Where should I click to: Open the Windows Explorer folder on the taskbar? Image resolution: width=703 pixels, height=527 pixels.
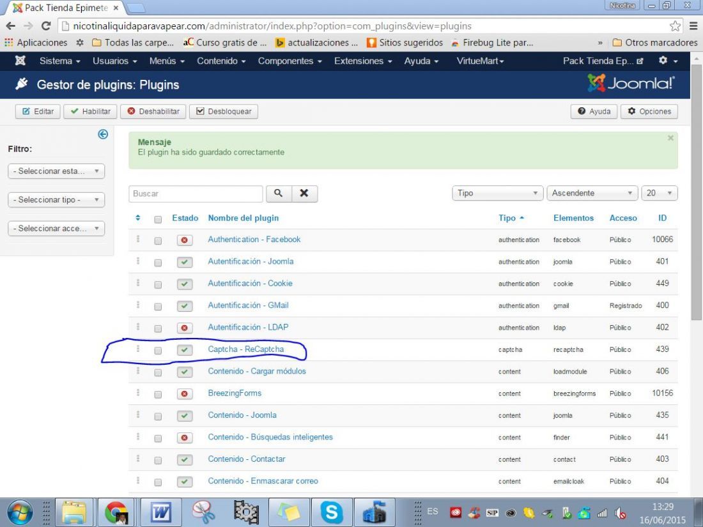pyautogui.click(x=74, y=512)
